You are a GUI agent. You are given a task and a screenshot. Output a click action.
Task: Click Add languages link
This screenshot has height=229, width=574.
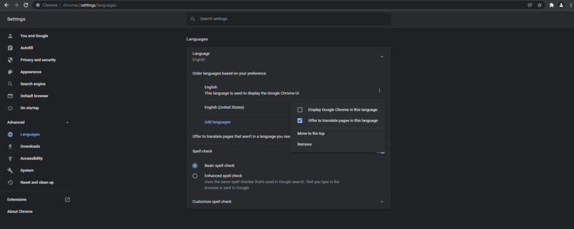pyautogui.click(x=217, y=122)
